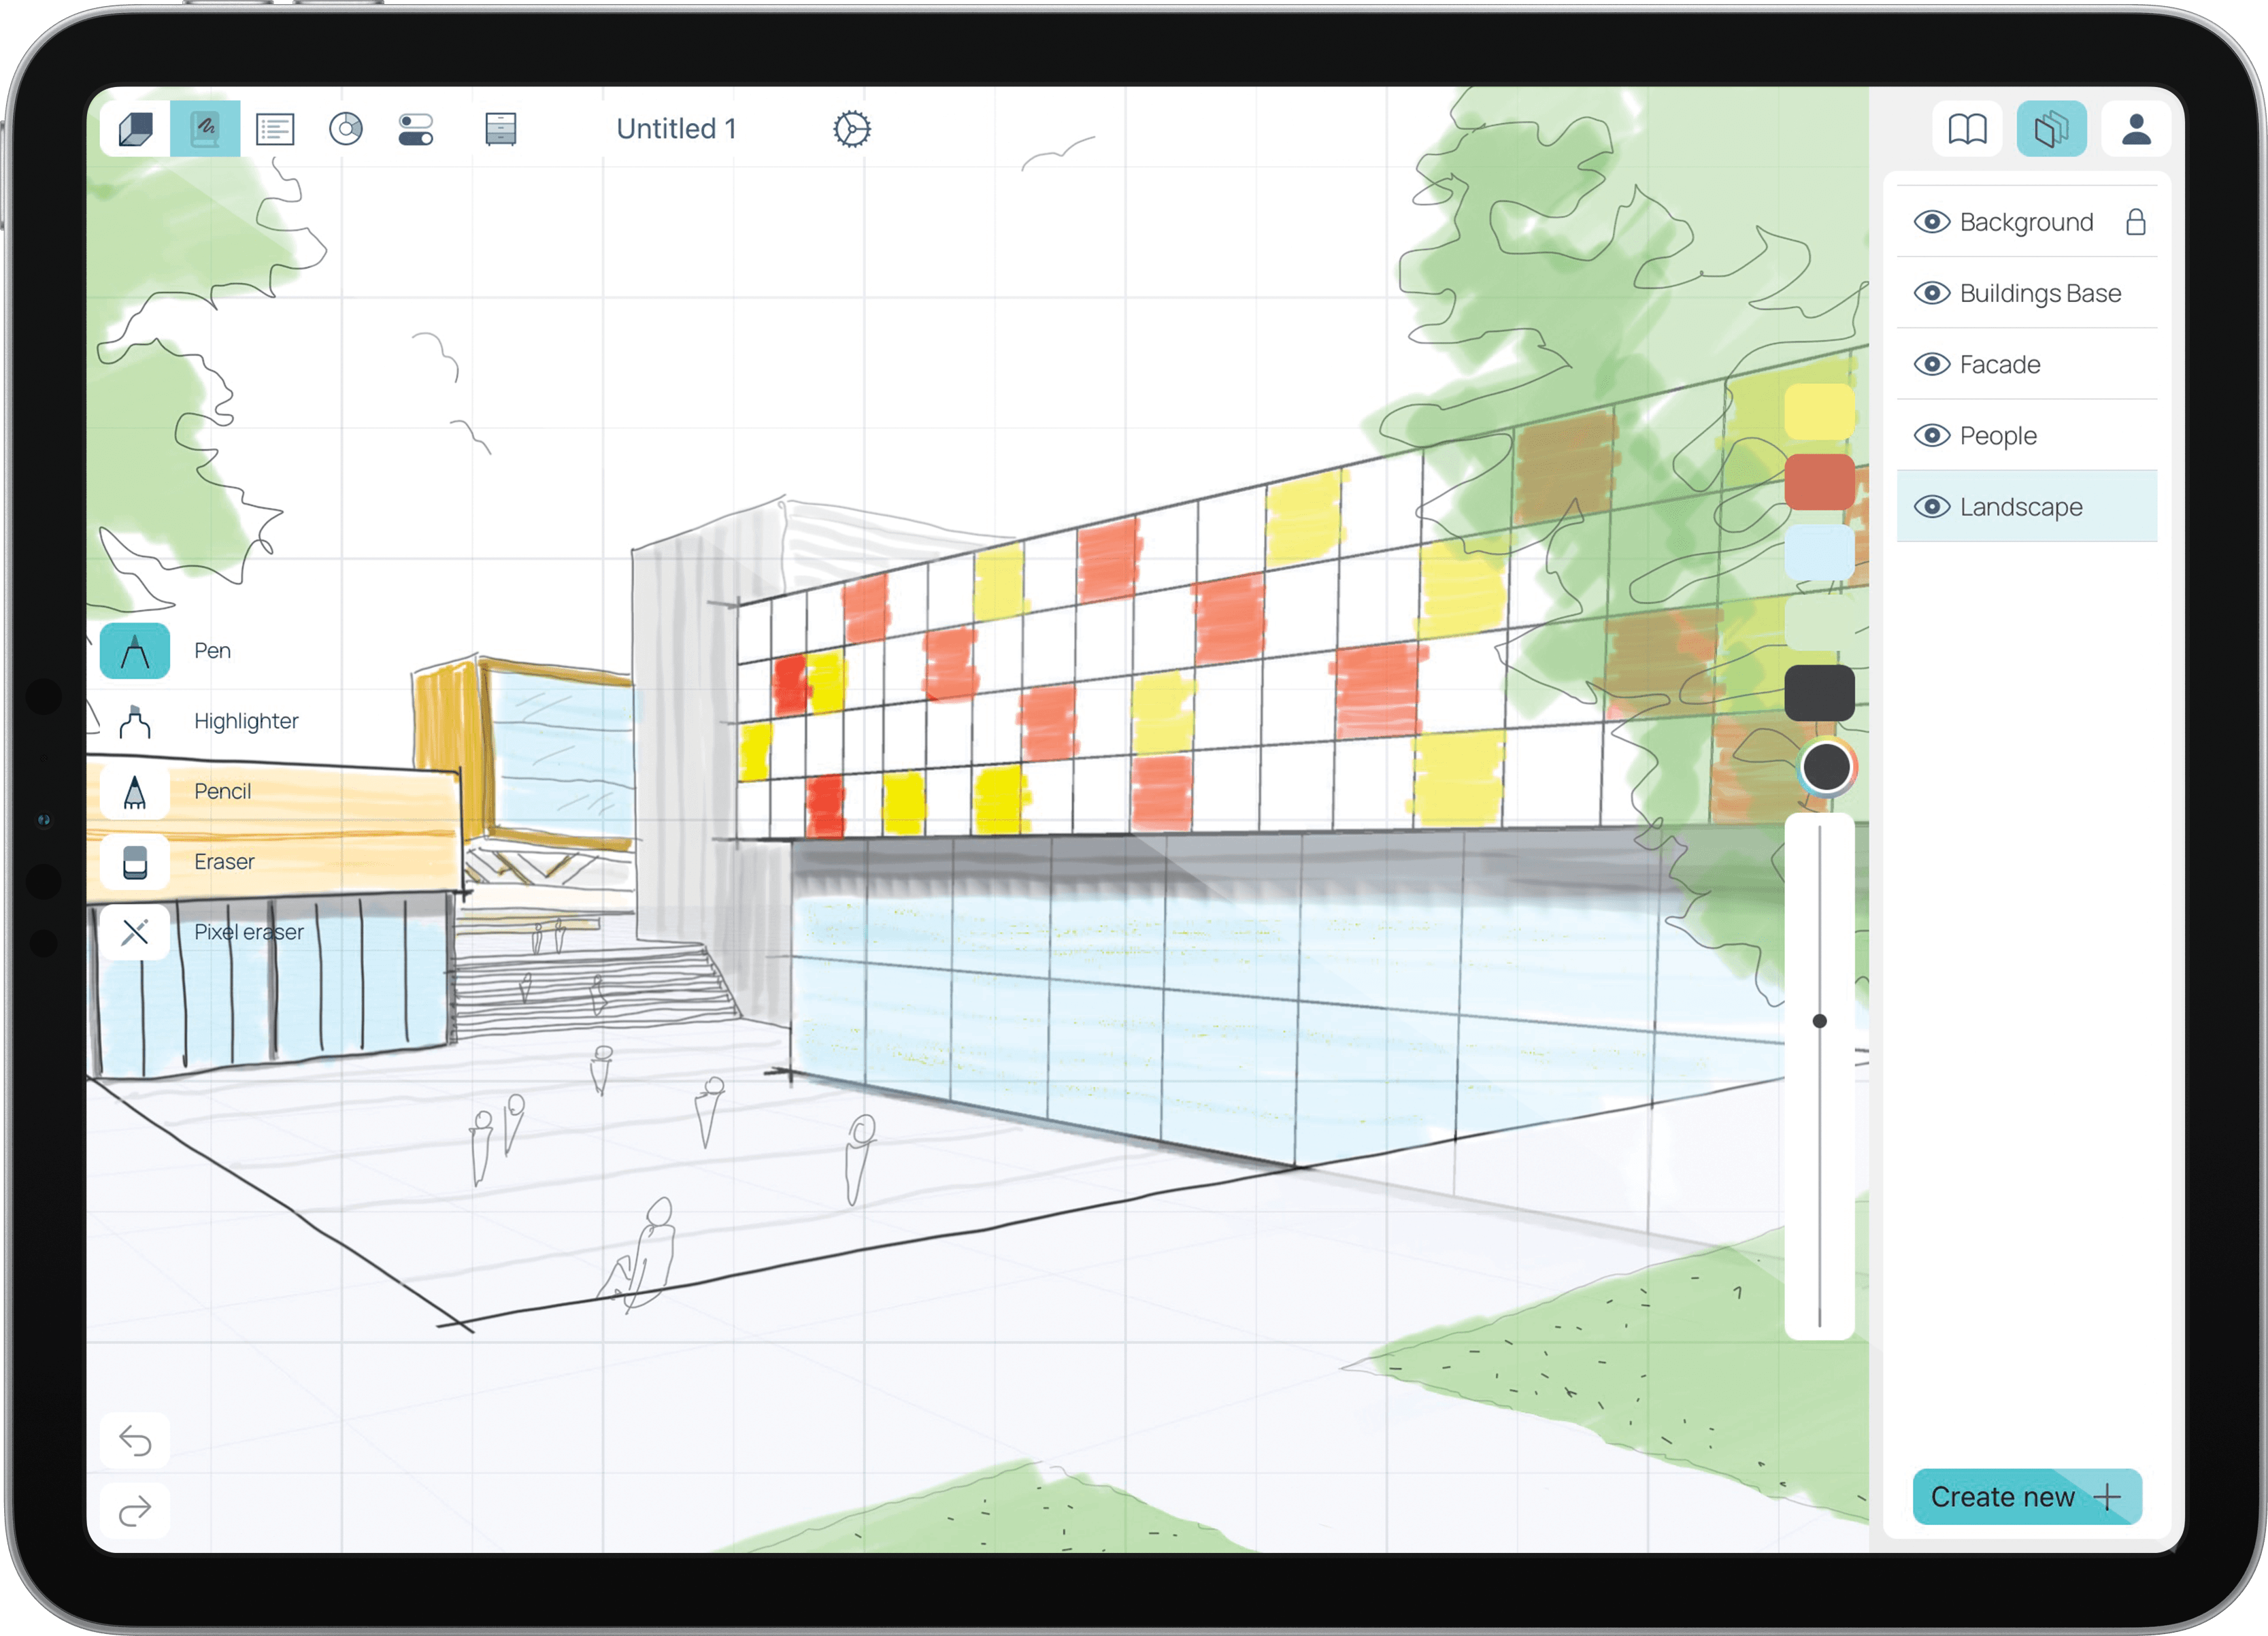Open the round current color picker
The height and width of the screenshot is (1636, 2268).
click(x=1826, y=768)
